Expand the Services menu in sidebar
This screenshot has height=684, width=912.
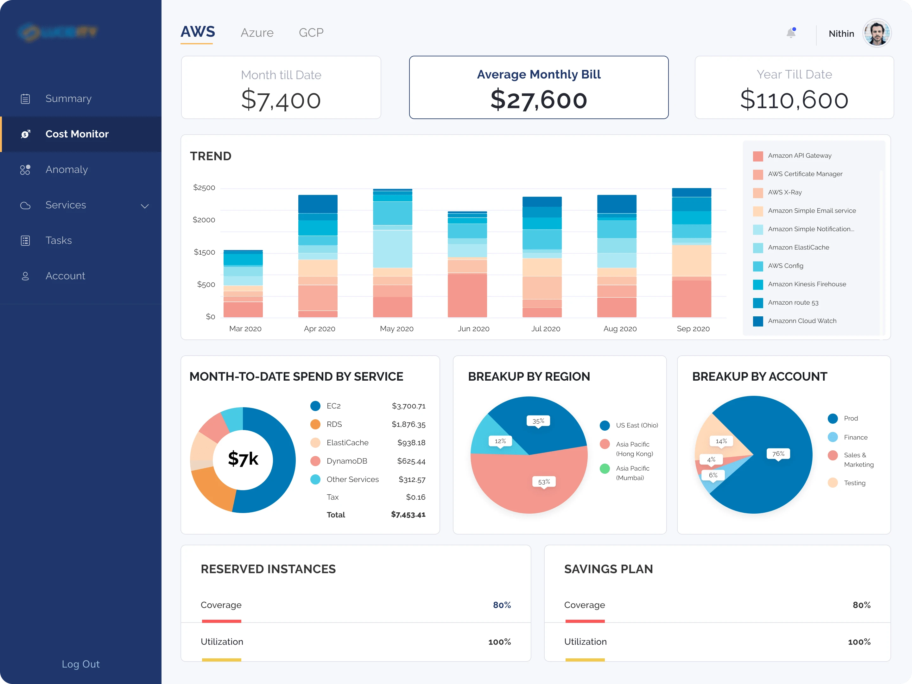pyautogui.click(x=144, y=205)
